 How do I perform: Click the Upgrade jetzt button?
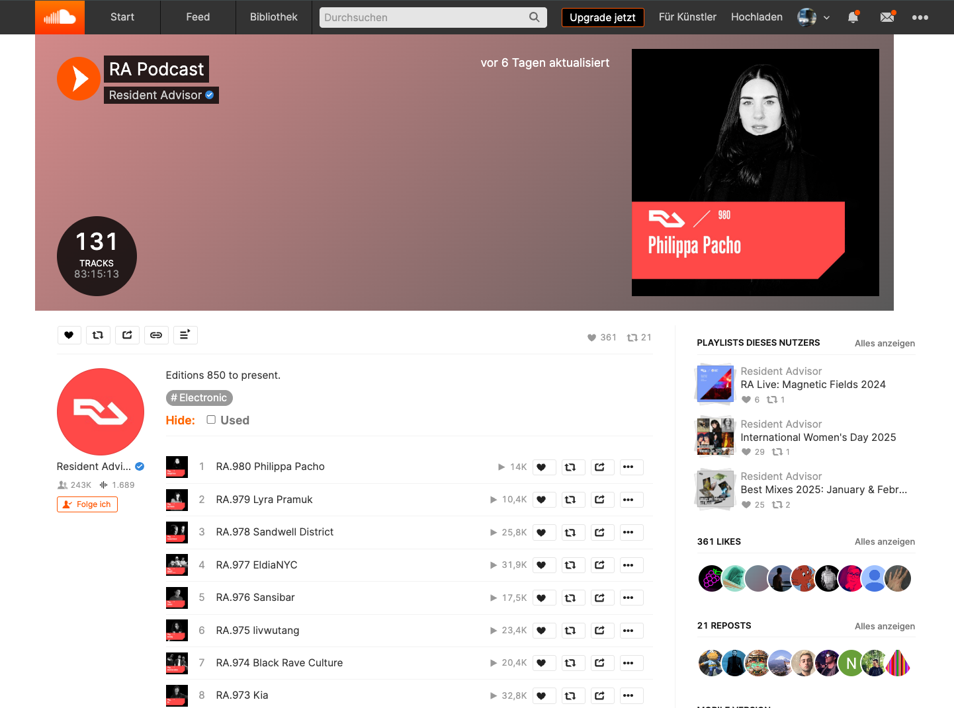[603, 17]
